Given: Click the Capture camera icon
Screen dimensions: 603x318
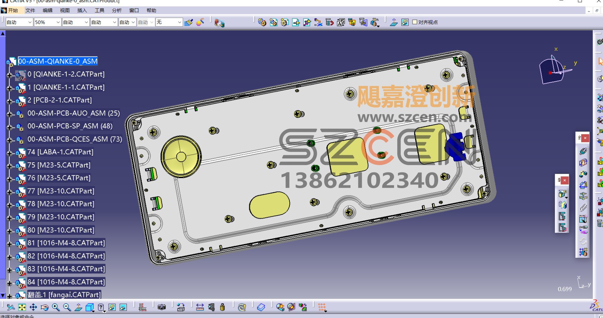Looking at the screenshot, I should (162, 307).
